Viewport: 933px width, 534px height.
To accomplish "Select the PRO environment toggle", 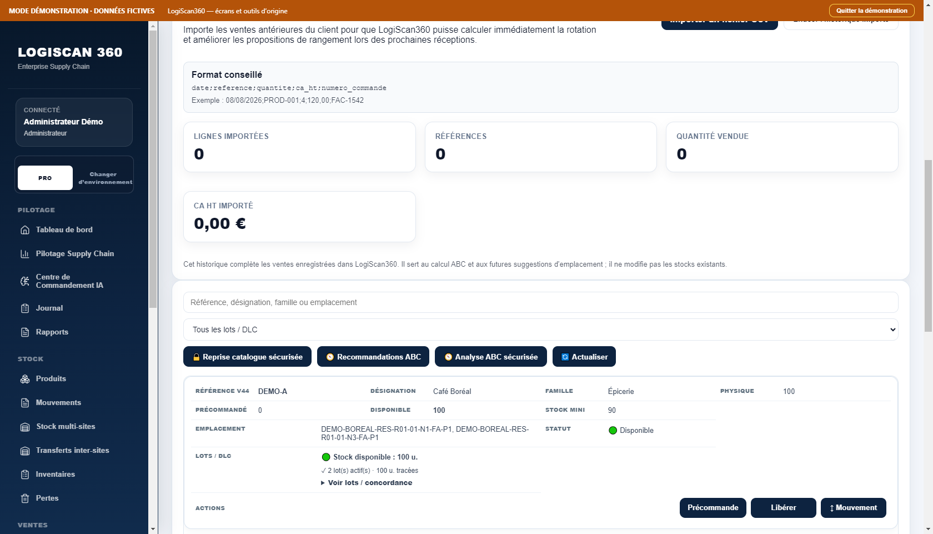I will point(45,178).
